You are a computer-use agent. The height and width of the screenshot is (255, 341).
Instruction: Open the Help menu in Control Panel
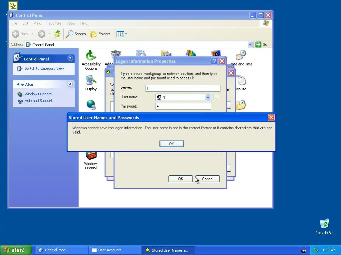point(84,23)
